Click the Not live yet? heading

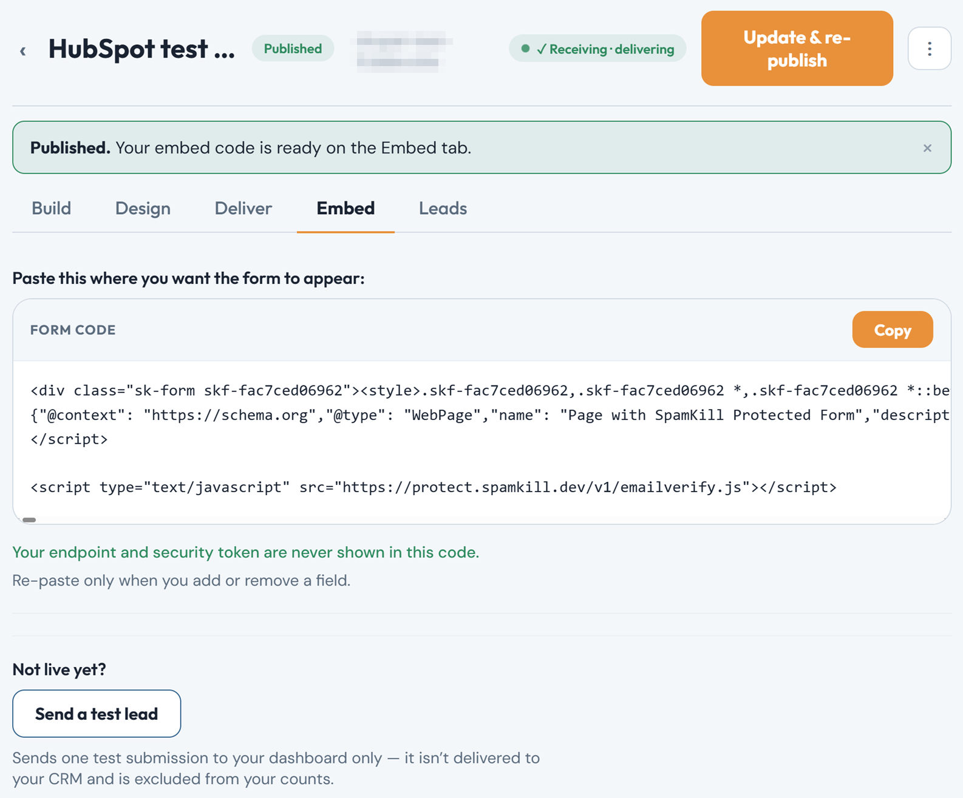pos(60,669)
